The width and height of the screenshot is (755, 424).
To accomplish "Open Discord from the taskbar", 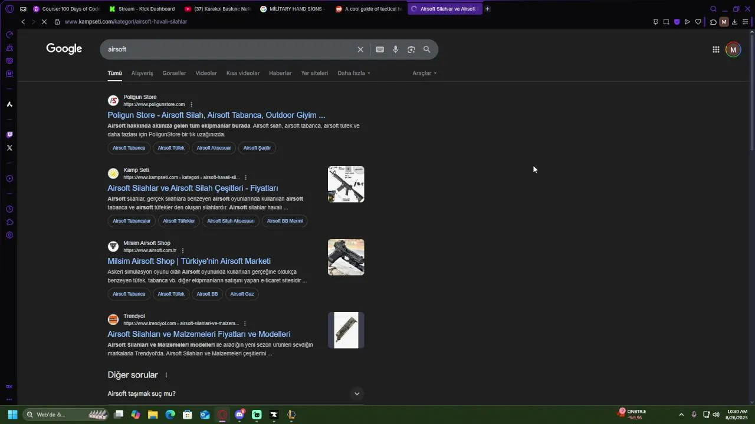I will tap(239, 415).
